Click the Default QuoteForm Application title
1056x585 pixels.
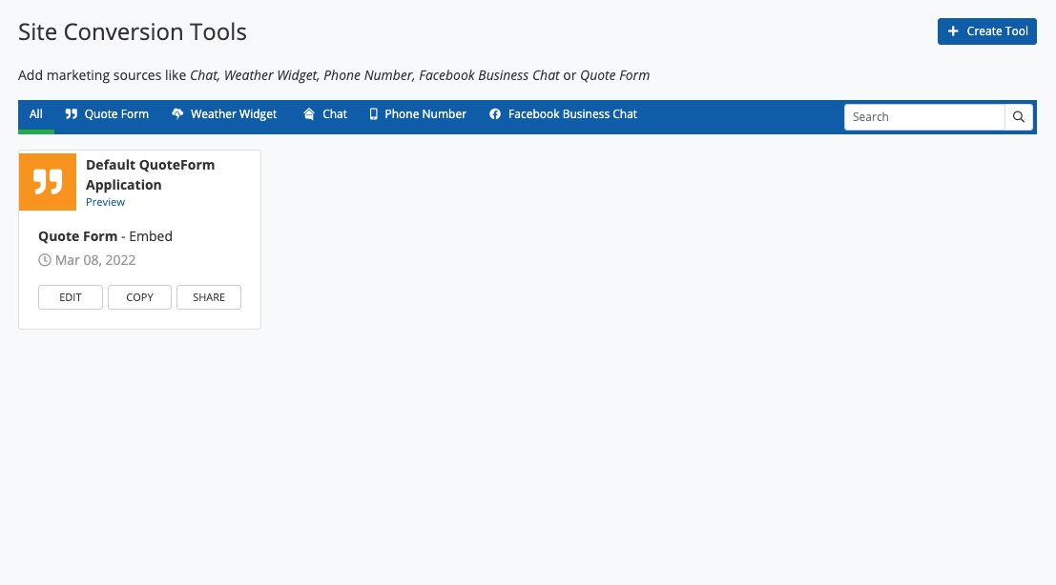(x=150, y=174)
